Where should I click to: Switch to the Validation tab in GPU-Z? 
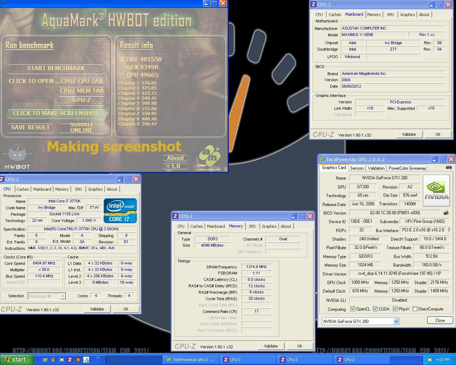pos(376,168)
